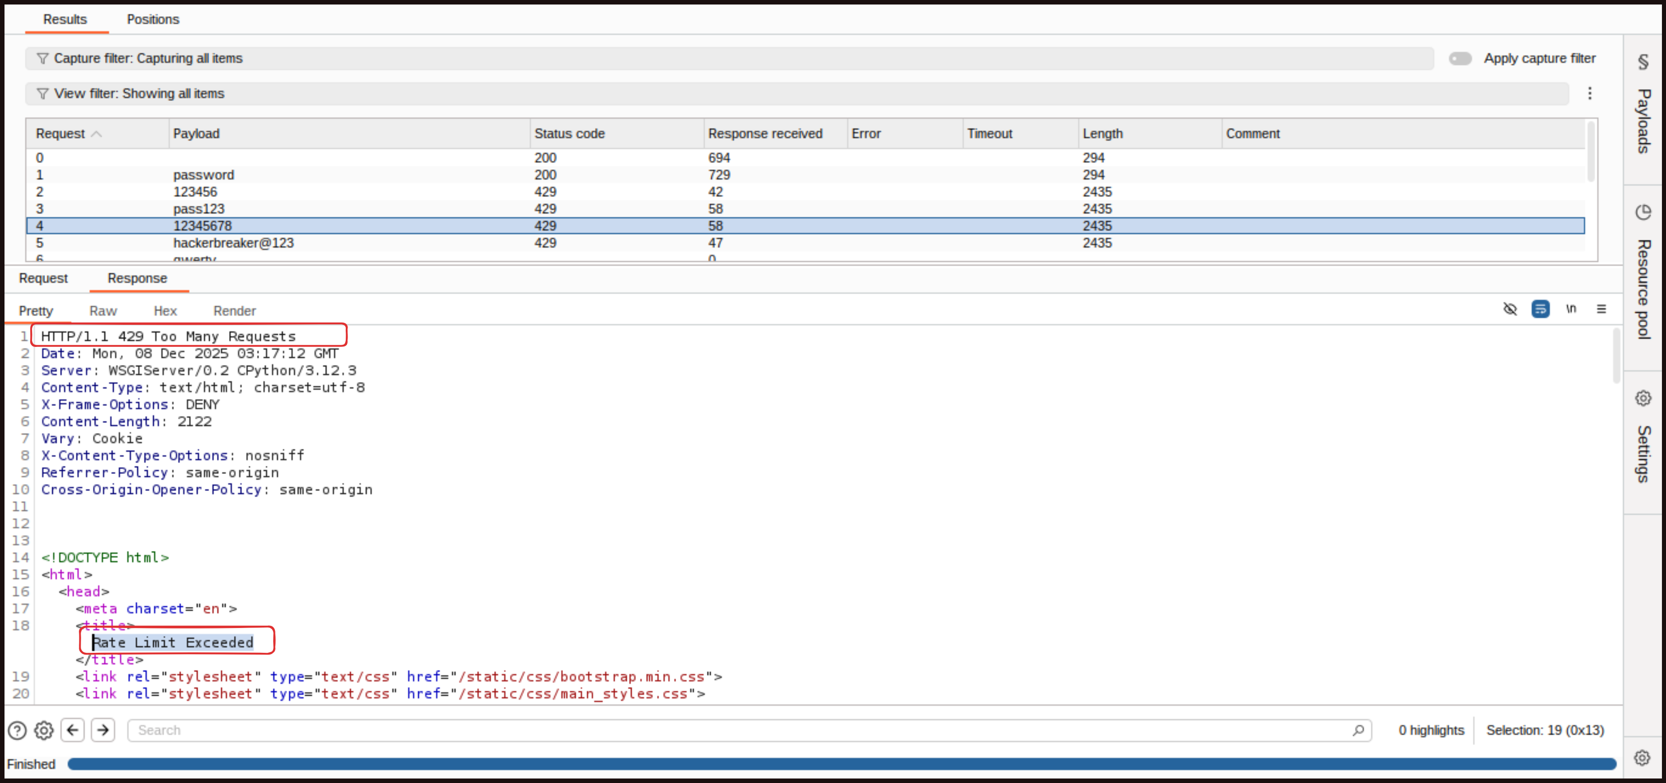Click the next match forward arrow

(x=103, y=730)
